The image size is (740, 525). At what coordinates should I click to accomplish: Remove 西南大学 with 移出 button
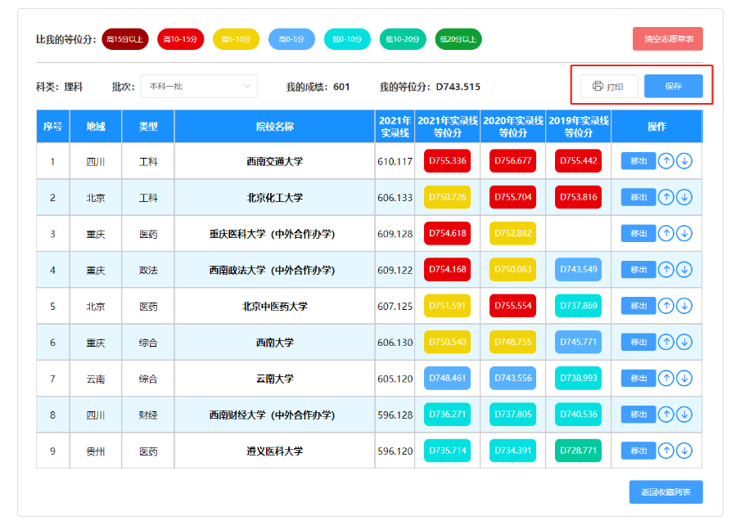[x=638, y=342]
